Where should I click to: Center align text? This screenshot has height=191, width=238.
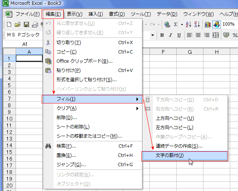198,35
